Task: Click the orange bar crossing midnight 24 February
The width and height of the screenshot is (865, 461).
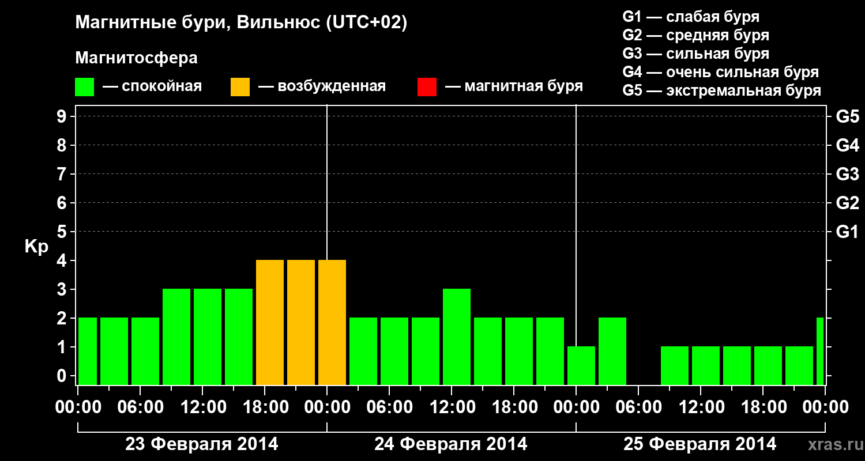Action: tap(332, 323)
